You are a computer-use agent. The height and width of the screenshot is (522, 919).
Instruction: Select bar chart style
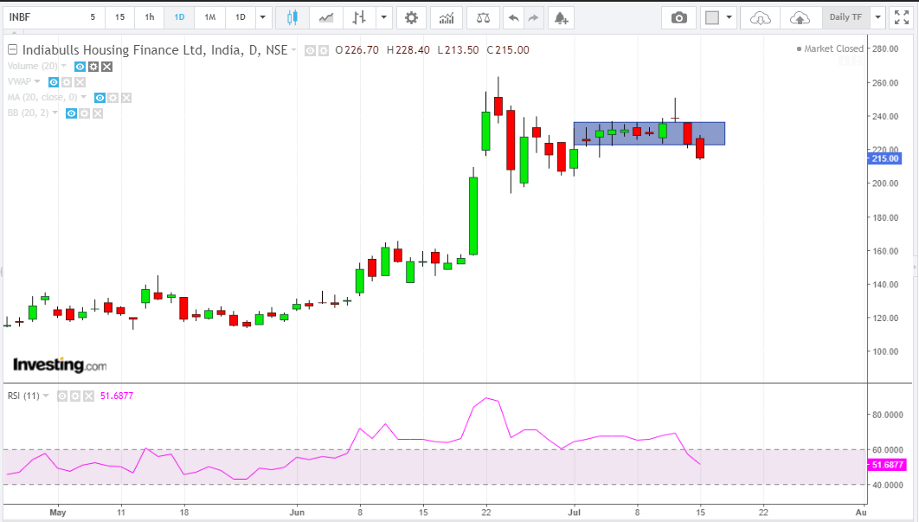click(359, 17)
